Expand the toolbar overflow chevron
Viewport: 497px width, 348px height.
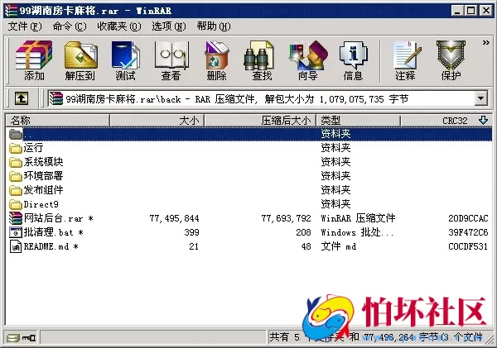[485, 43]
